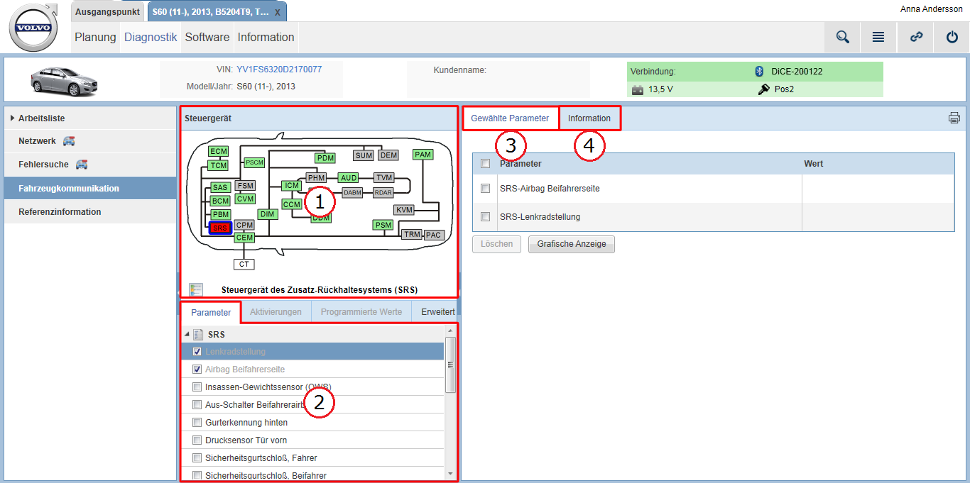Image resolution: width=970 pixels, height=483 pixels.
Task: Check Aus-Schalter Beifahrerairbag parameter
Action: pos(197,405)
